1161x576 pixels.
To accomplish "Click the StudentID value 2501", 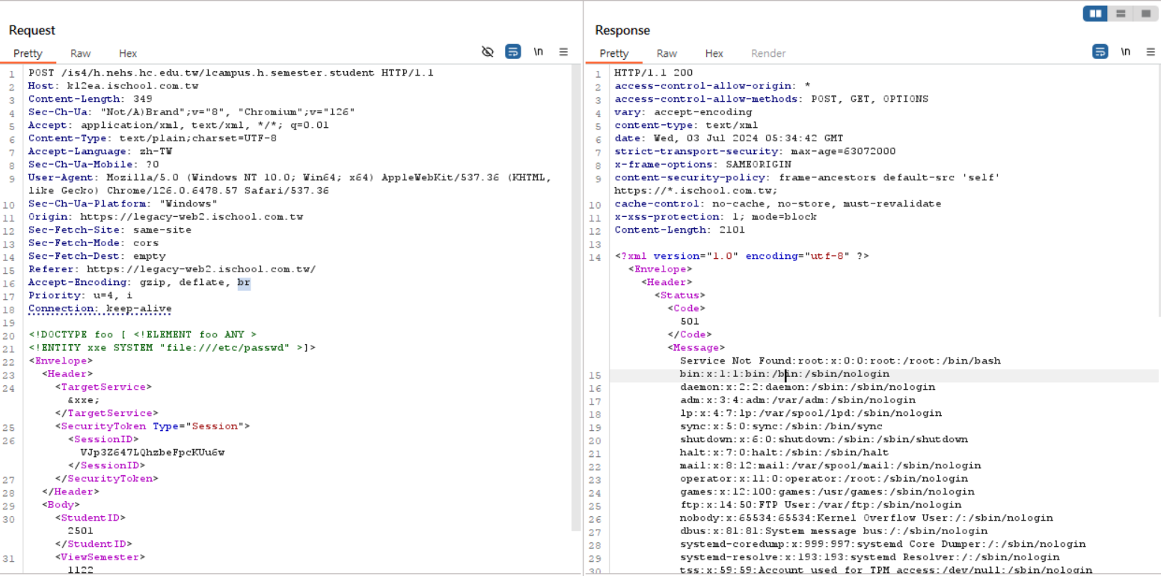I will pyautogui.click(x=81, y=531).
